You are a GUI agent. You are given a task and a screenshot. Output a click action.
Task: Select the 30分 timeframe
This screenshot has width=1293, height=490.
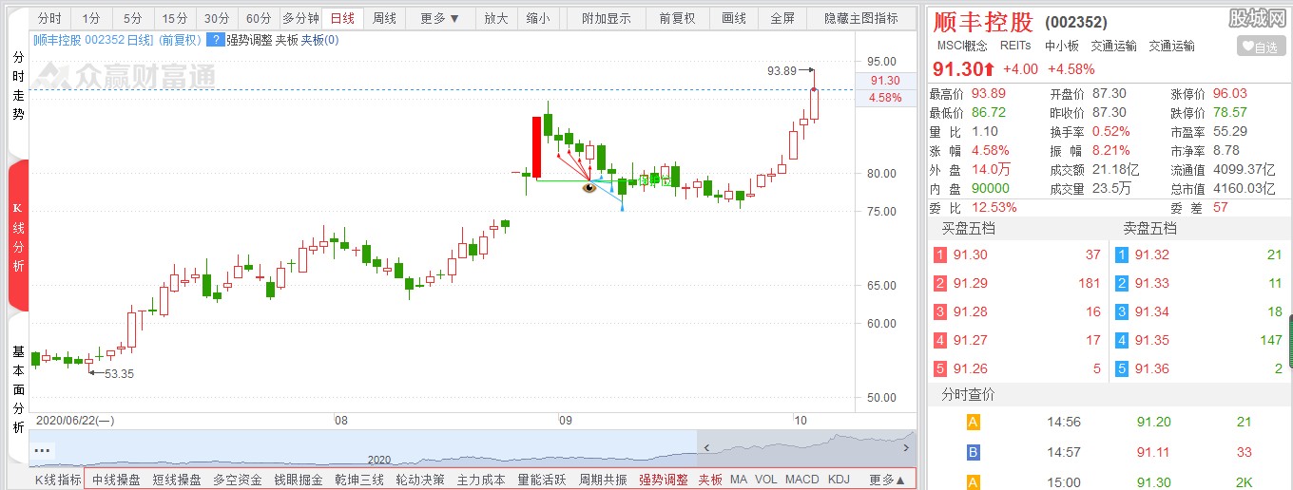click(x=217, y=18)
